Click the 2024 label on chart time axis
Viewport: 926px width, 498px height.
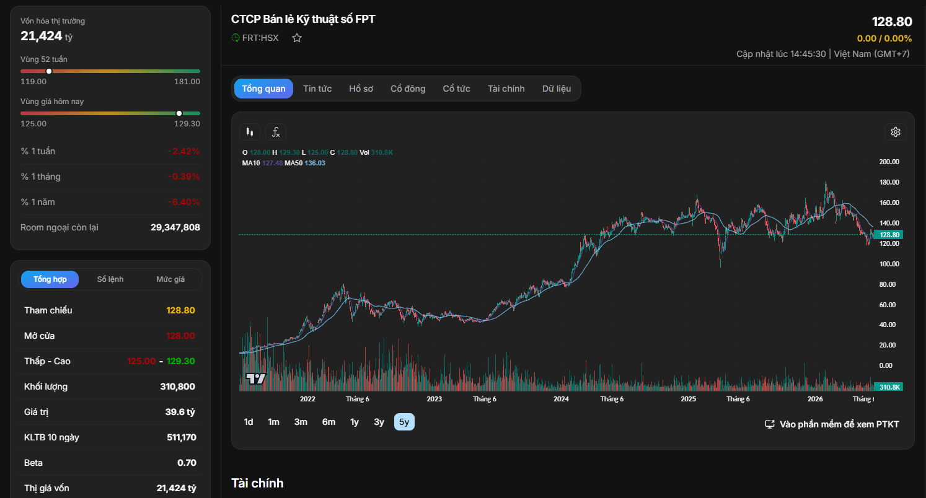562,399
